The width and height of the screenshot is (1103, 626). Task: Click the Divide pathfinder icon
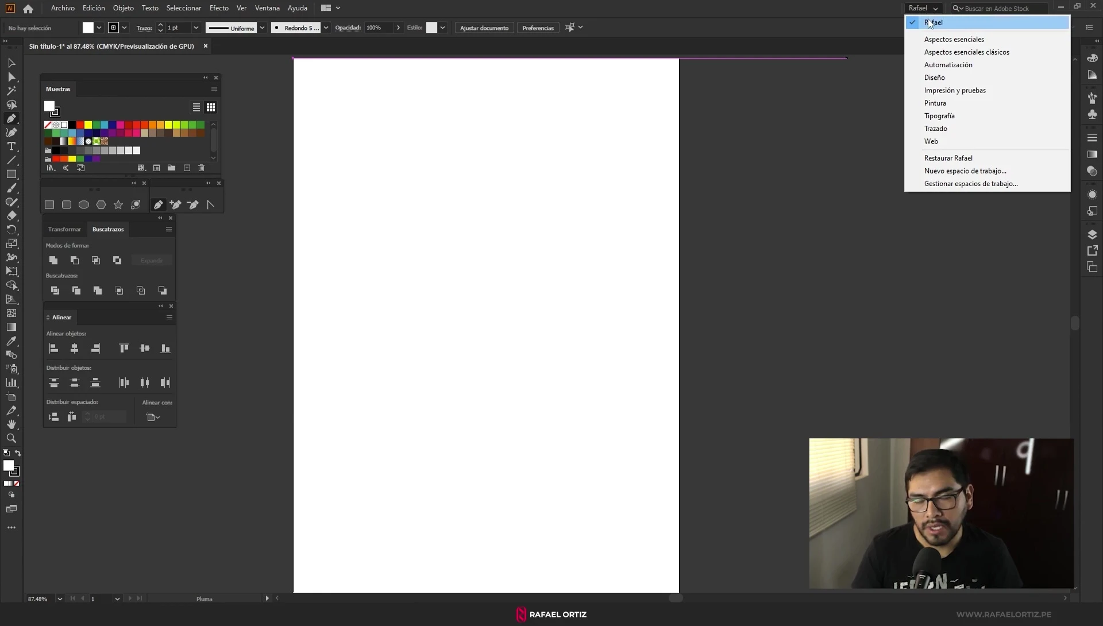coord(55,291)
